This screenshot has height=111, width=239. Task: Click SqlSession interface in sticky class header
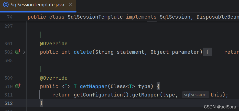point(175,17)
